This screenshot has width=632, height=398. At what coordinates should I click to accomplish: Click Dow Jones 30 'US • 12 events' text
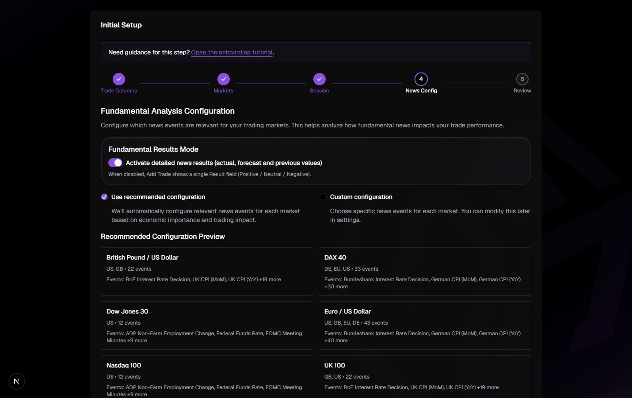pyautogui.click(x=123, y=323)
